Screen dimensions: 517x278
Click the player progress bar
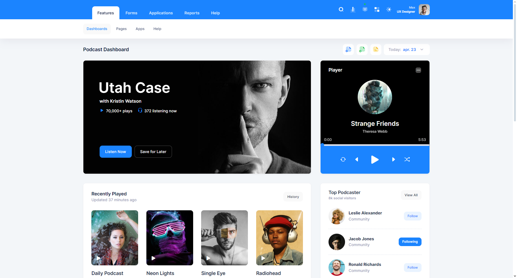(x=375, y=145)
